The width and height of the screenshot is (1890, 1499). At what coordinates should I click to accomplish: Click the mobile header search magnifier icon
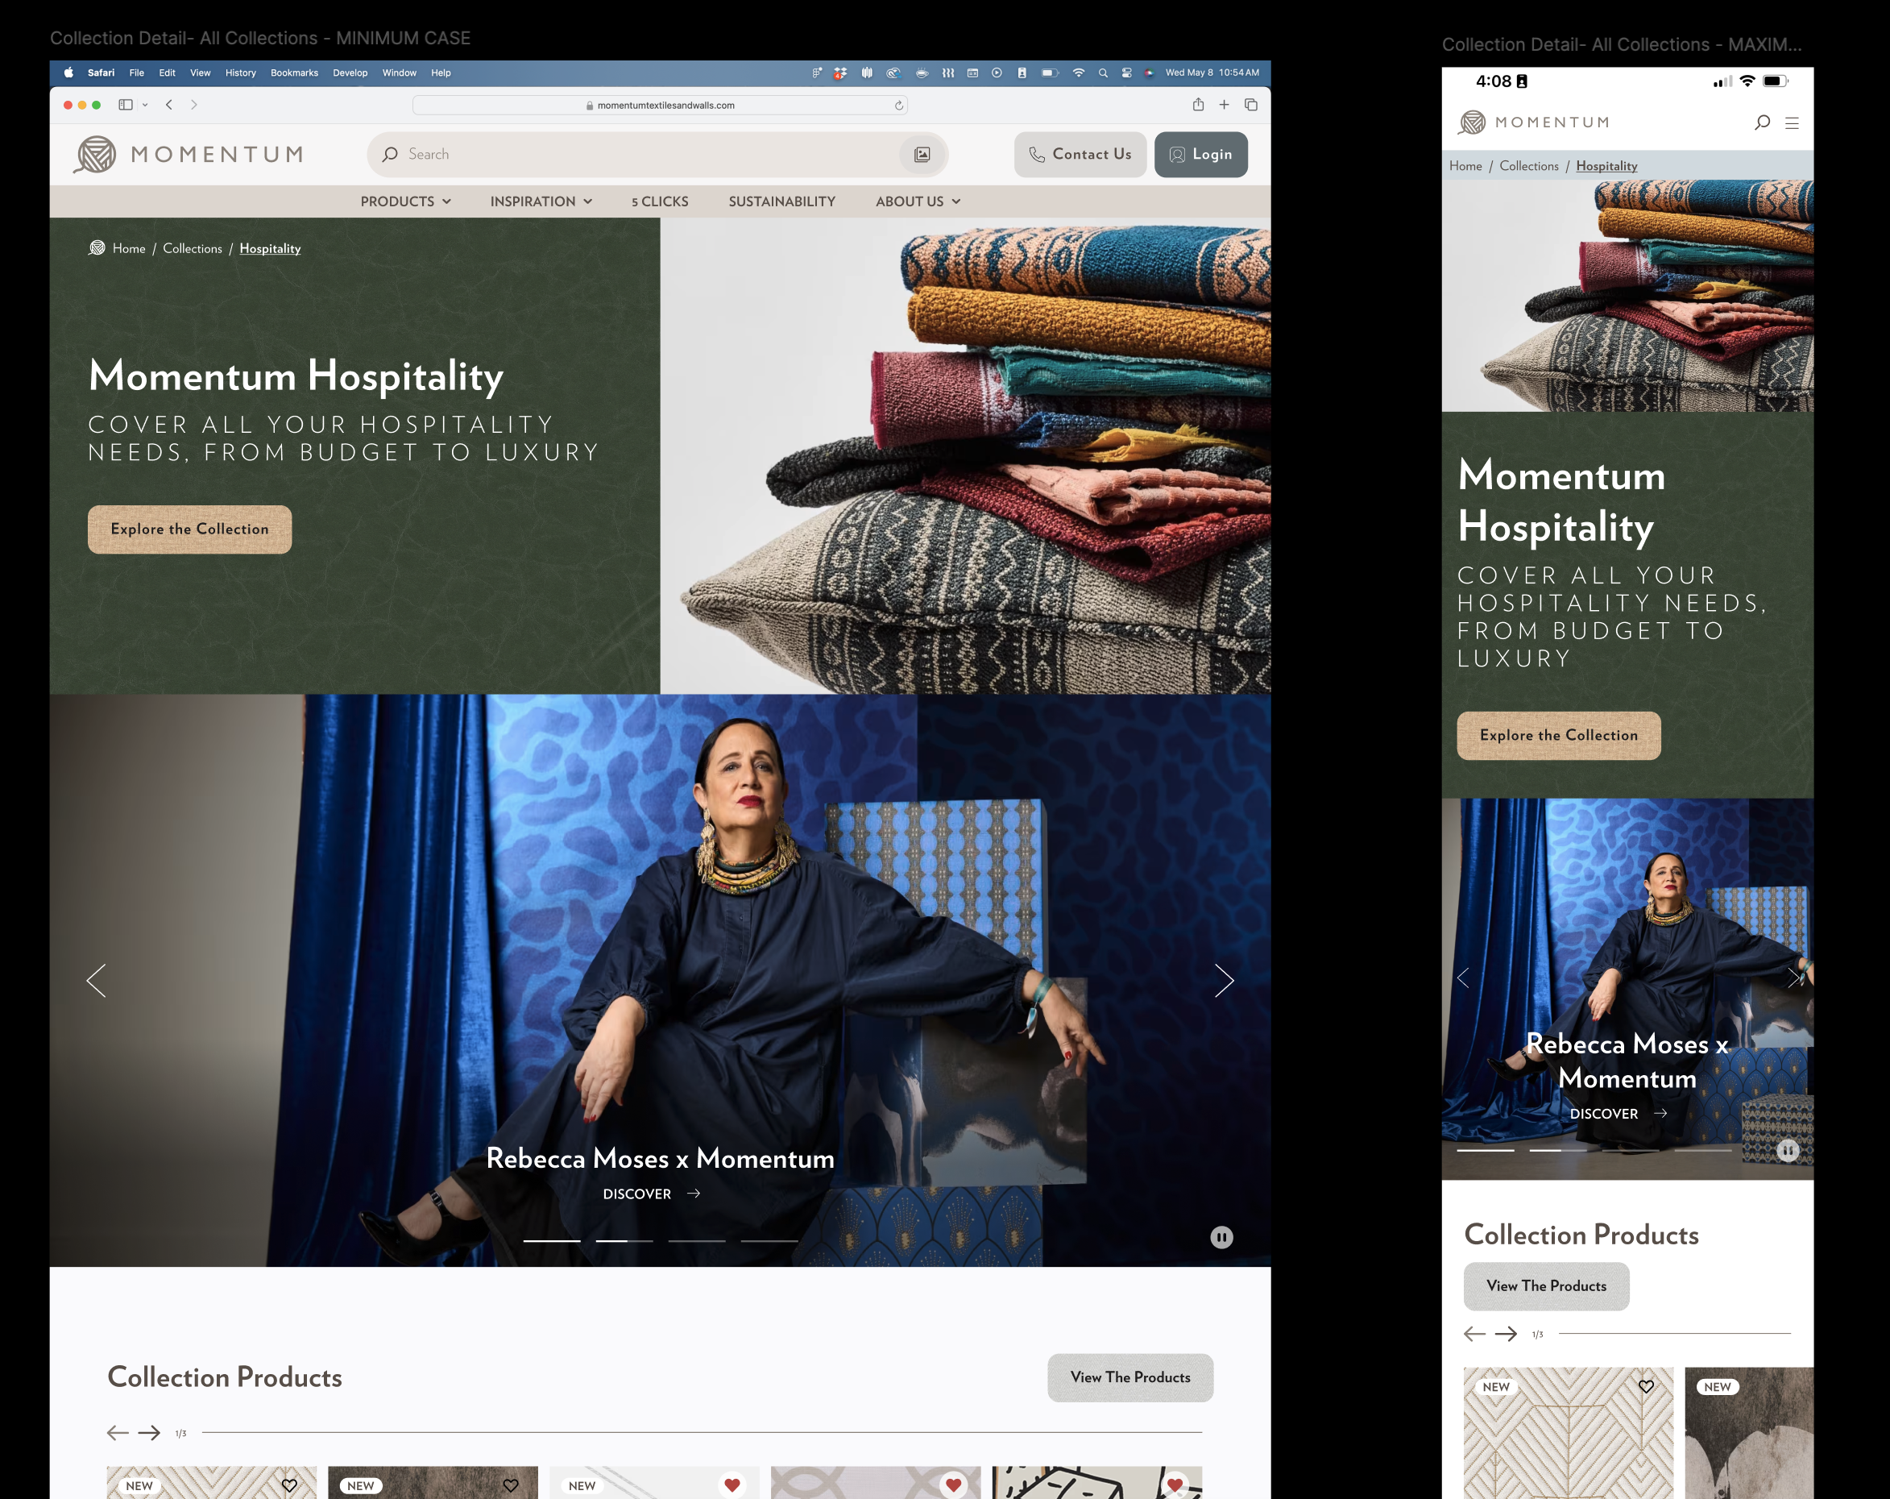point(1762,122)
